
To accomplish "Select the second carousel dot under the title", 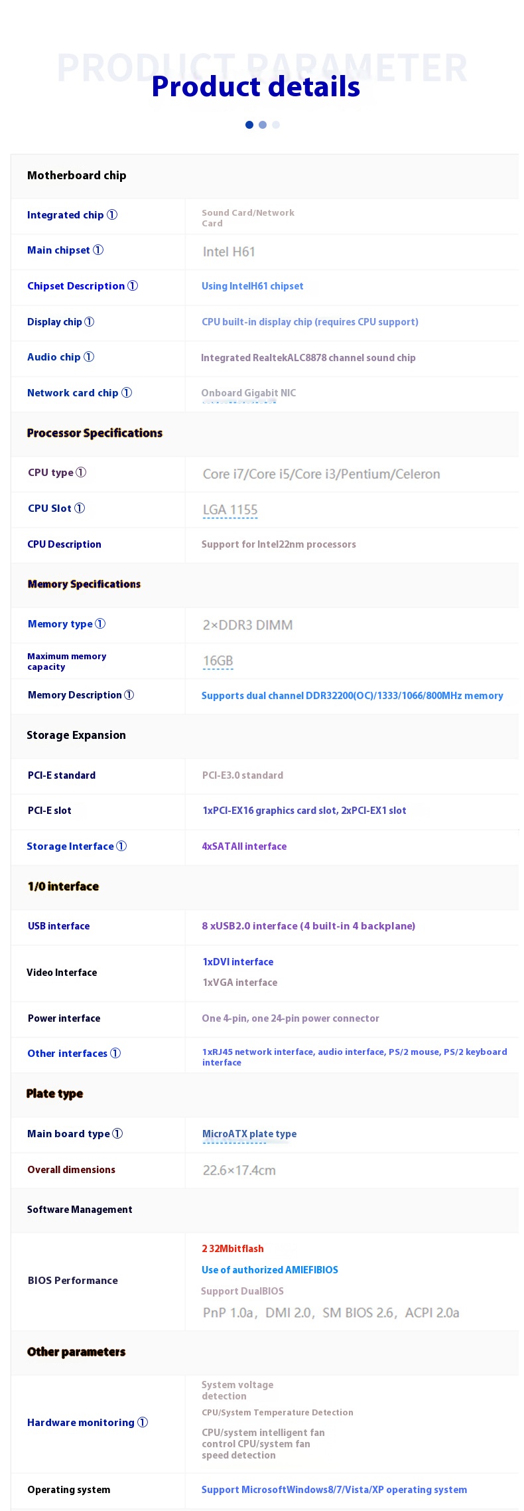I will [x=263, y=124].
